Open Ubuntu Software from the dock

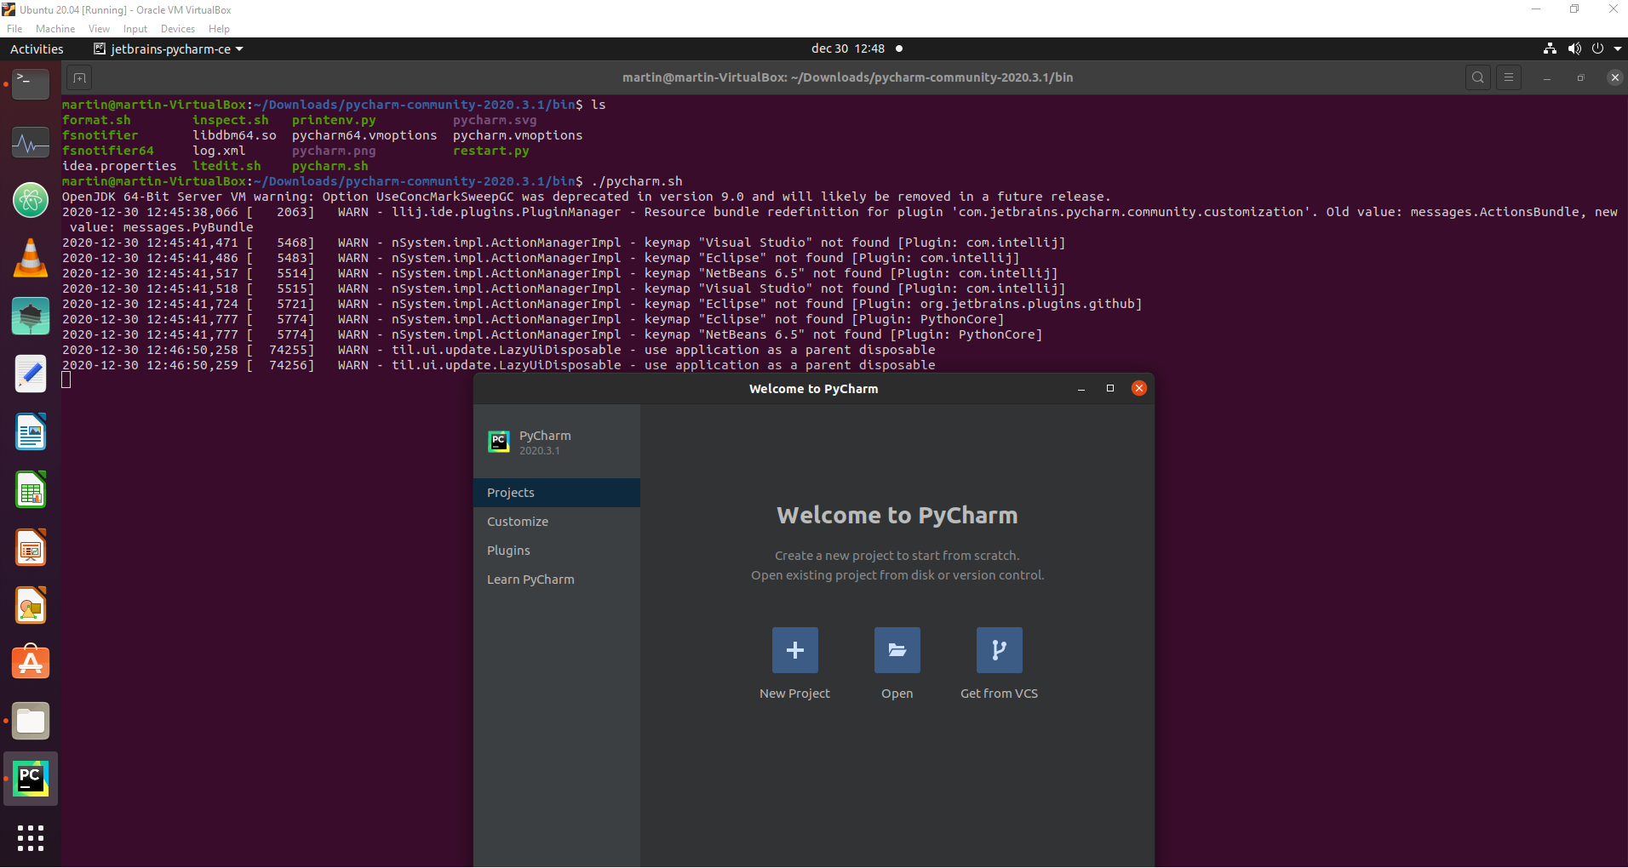coord(31,663)
